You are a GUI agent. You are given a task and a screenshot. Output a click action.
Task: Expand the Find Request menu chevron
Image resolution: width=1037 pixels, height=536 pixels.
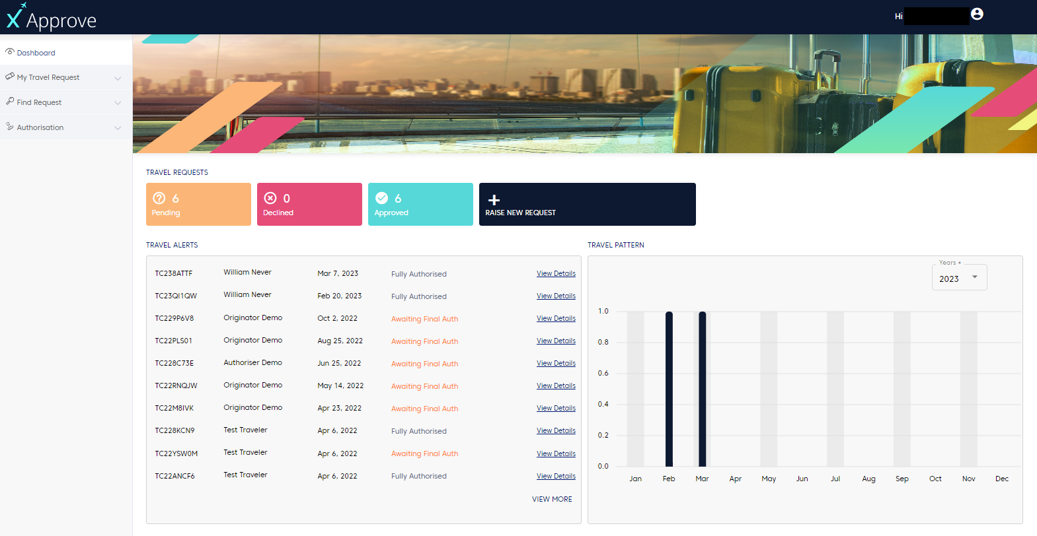pos(118,103)
